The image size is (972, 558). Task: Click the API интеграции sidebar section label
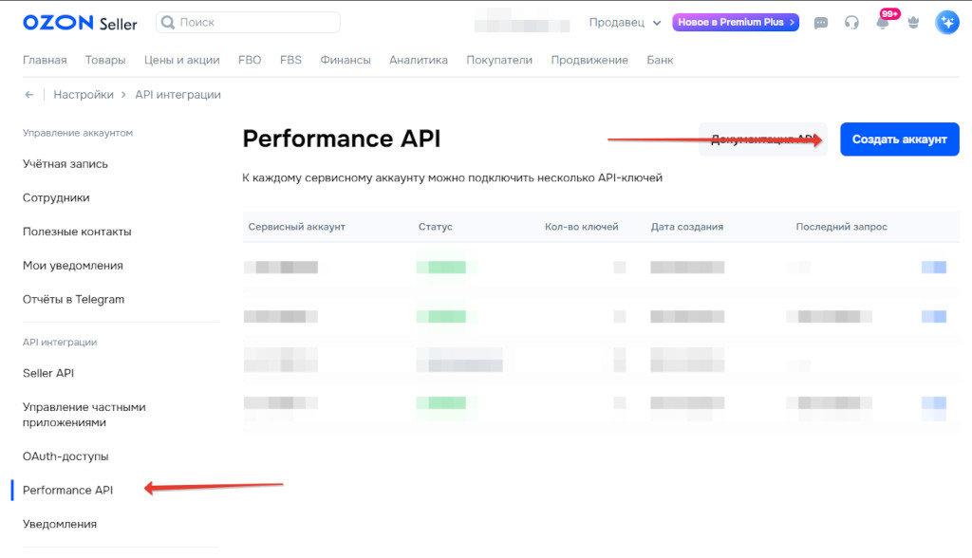(x=60, y=343)
